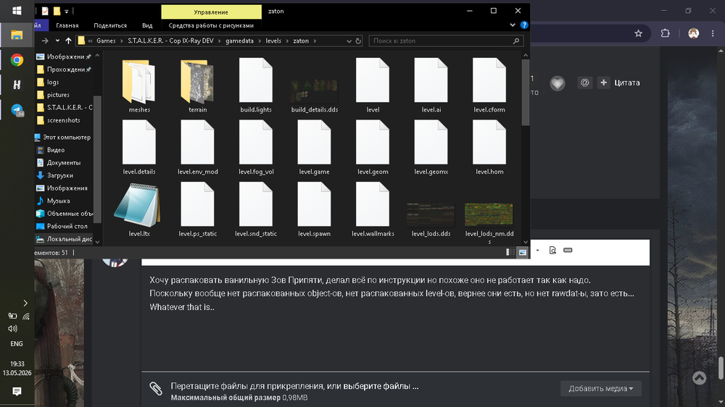Select the level.ai file
The image size is (725, 407).
[431, 86]
